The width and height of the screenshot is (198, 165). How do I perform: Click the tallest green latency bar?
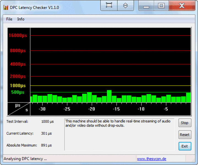pyautogui.click(x=109, y=96)
